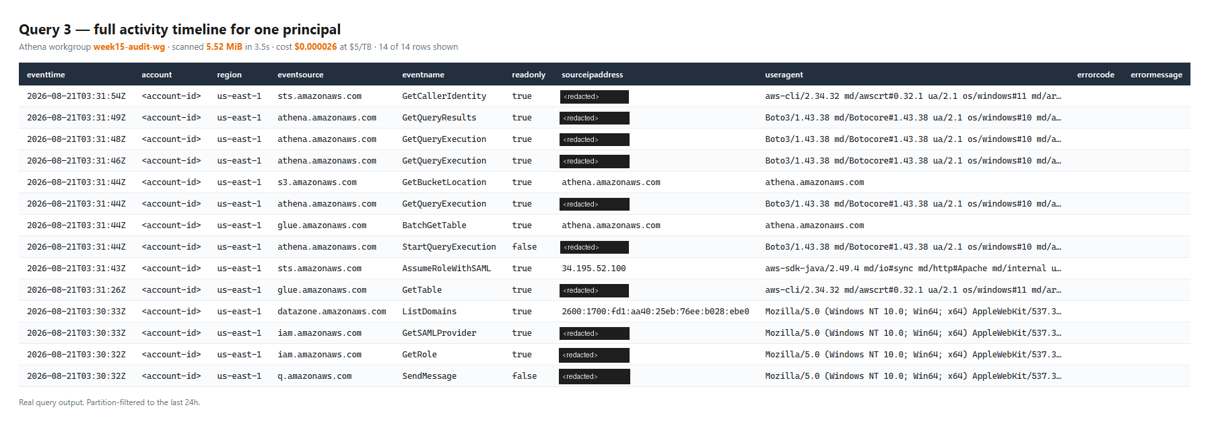This screenshot has height=426, width=1210.
Task: Select the GetCallerIdentity event name
Action: pos(444,96)
